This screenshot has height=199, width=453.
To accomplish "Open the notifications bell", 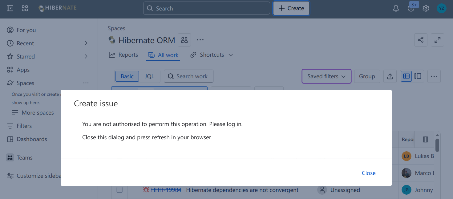I will 396,8.
